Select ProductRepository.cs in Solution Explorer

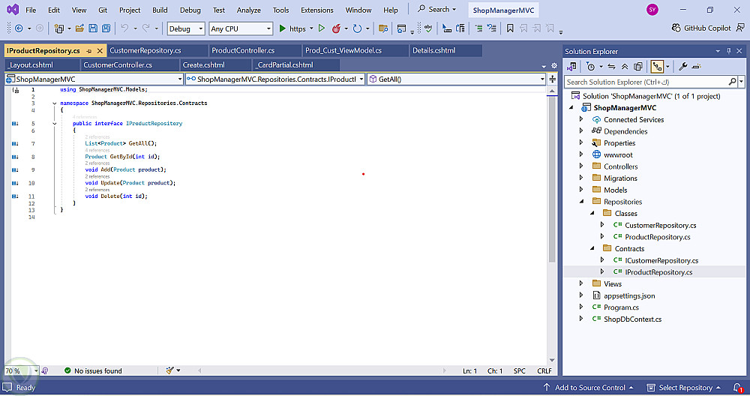click(x=657, y=237)
